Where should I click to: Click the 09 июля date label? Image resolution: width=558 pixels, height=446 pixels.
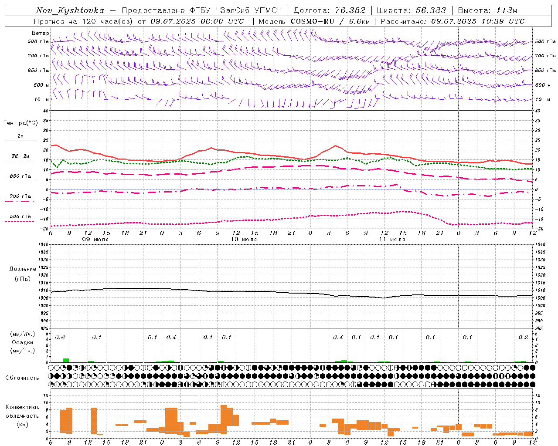(x=95, y=240)
